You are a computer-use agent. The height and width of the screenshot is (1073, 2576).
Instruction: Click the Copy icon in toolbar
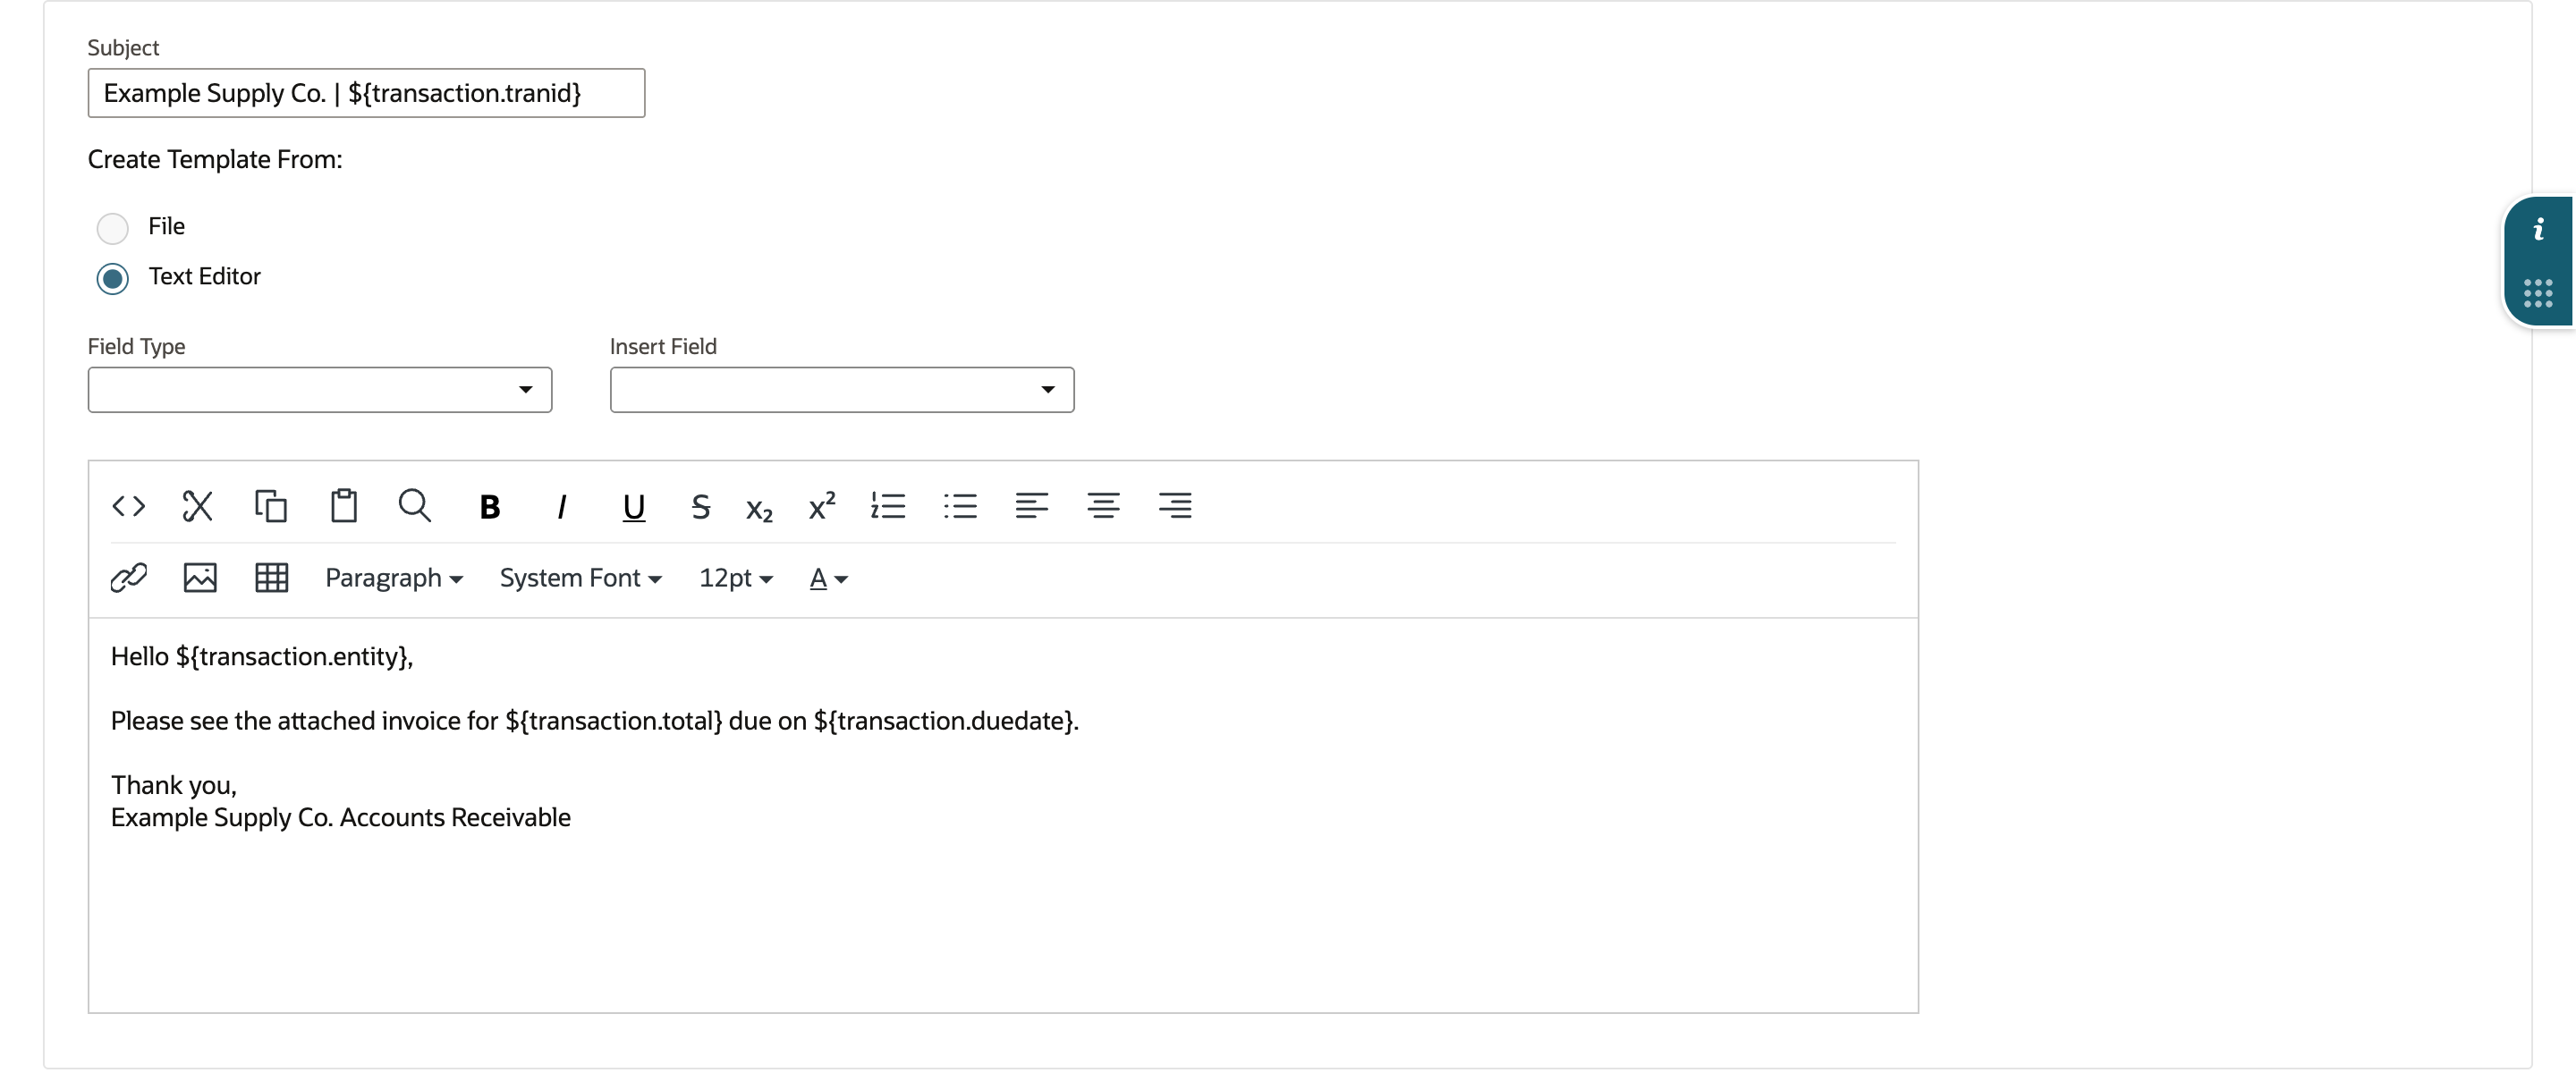270,506
